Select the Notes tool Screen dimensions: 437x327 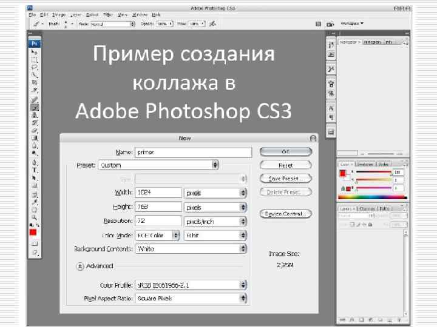[x=34, y=194]
